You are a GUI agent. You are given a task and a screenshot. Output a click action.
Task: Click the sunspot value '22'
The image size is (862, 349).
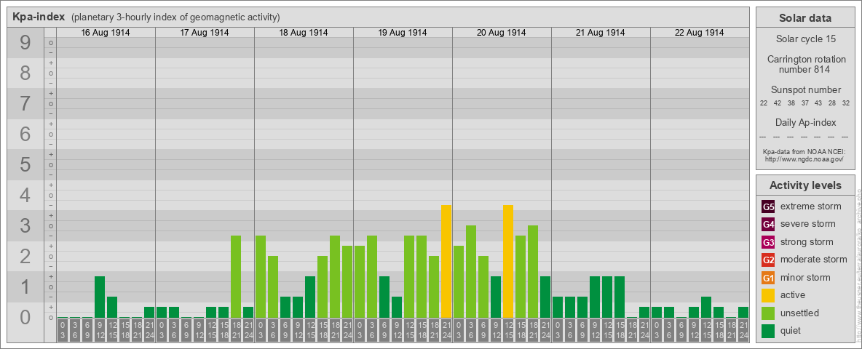(764, 103)
